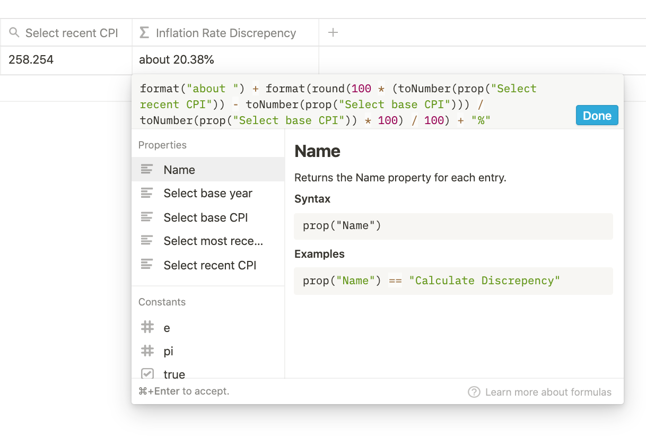
Task: Click the prop("Name") syntax code block
Action: [453, 226]
